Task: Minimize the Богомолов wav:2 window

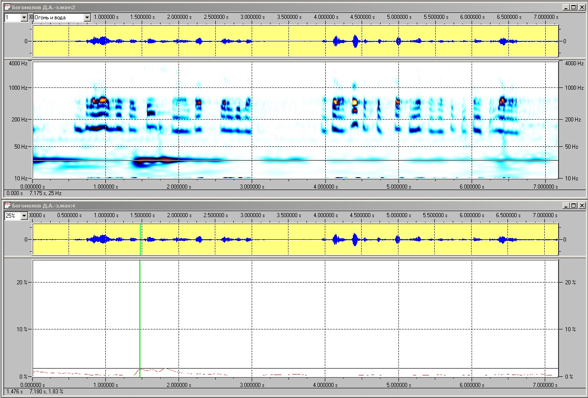Action: (x=566, y=7)
